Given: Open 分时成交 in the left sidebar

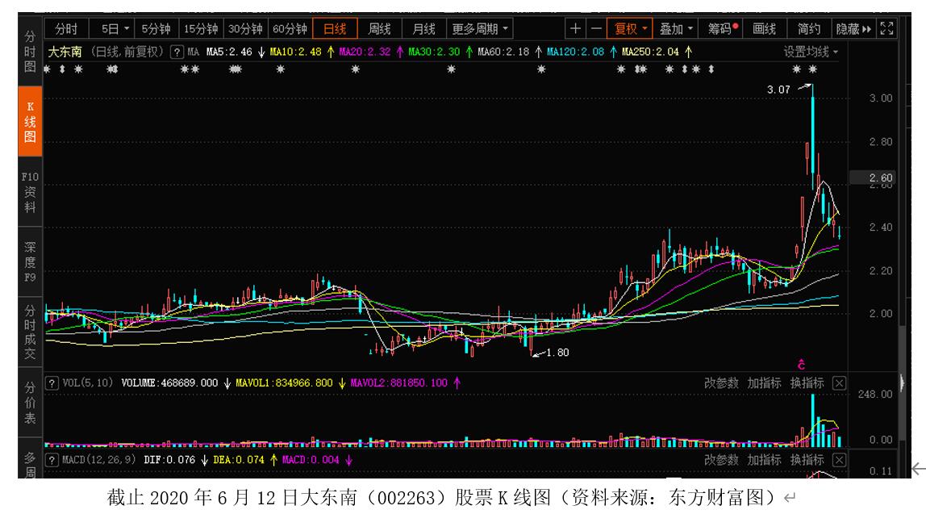Looking at the screenshot, I should click(30, 332).
